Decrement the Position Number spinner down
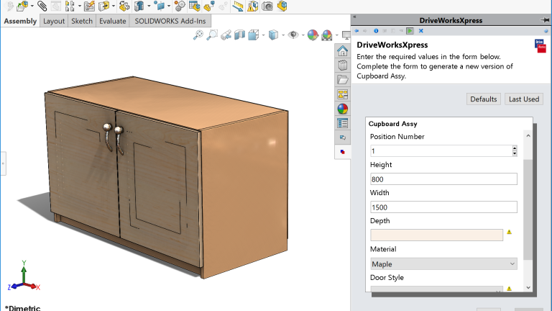Image resolution: width=552 pixels, height=311 pixels. tap(515, 154)
